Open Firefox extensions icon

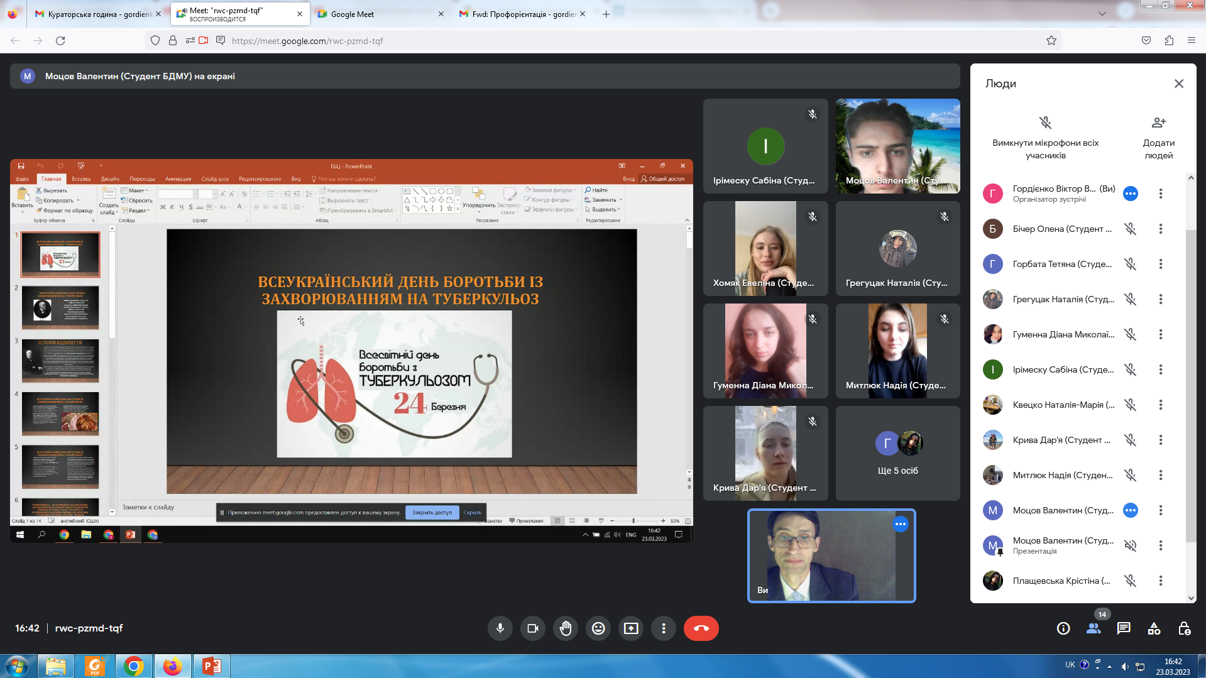click(x=1169, y=41)
